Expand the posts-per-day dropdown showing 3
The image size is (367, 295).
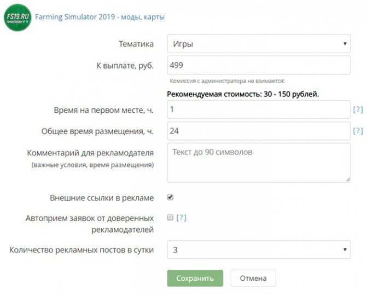[258, 250]
